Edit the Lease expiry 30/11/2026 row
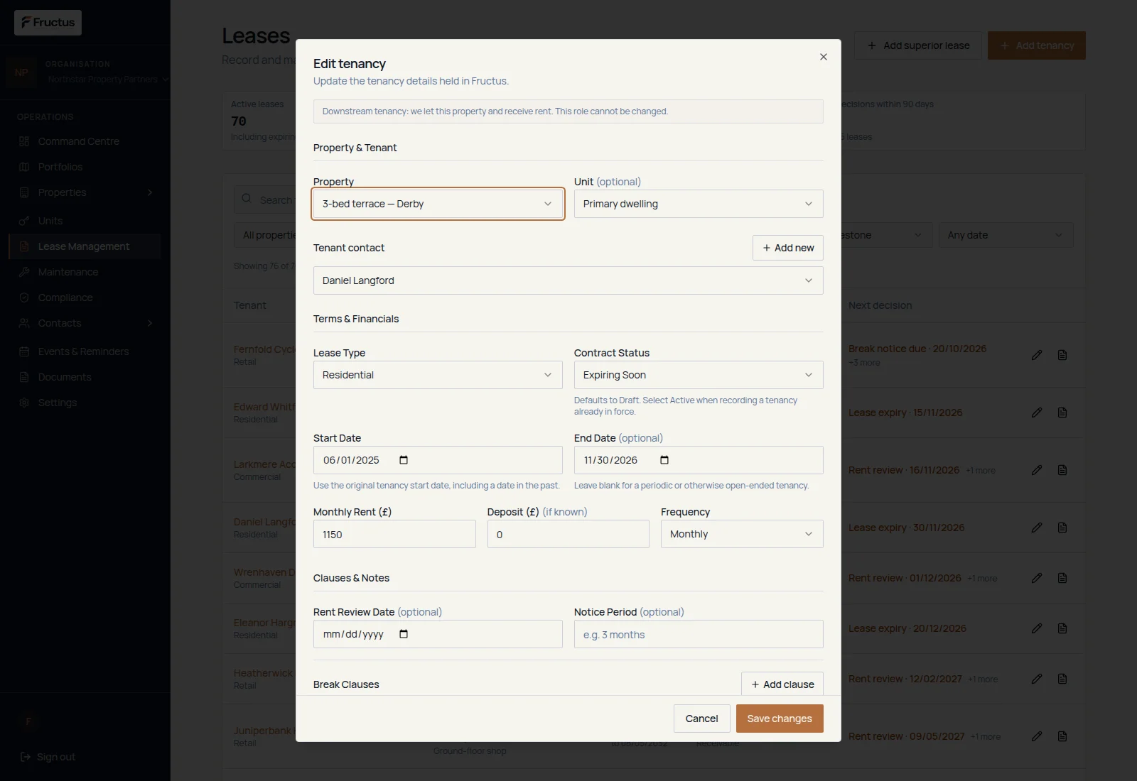 [x=1037, y=528]
